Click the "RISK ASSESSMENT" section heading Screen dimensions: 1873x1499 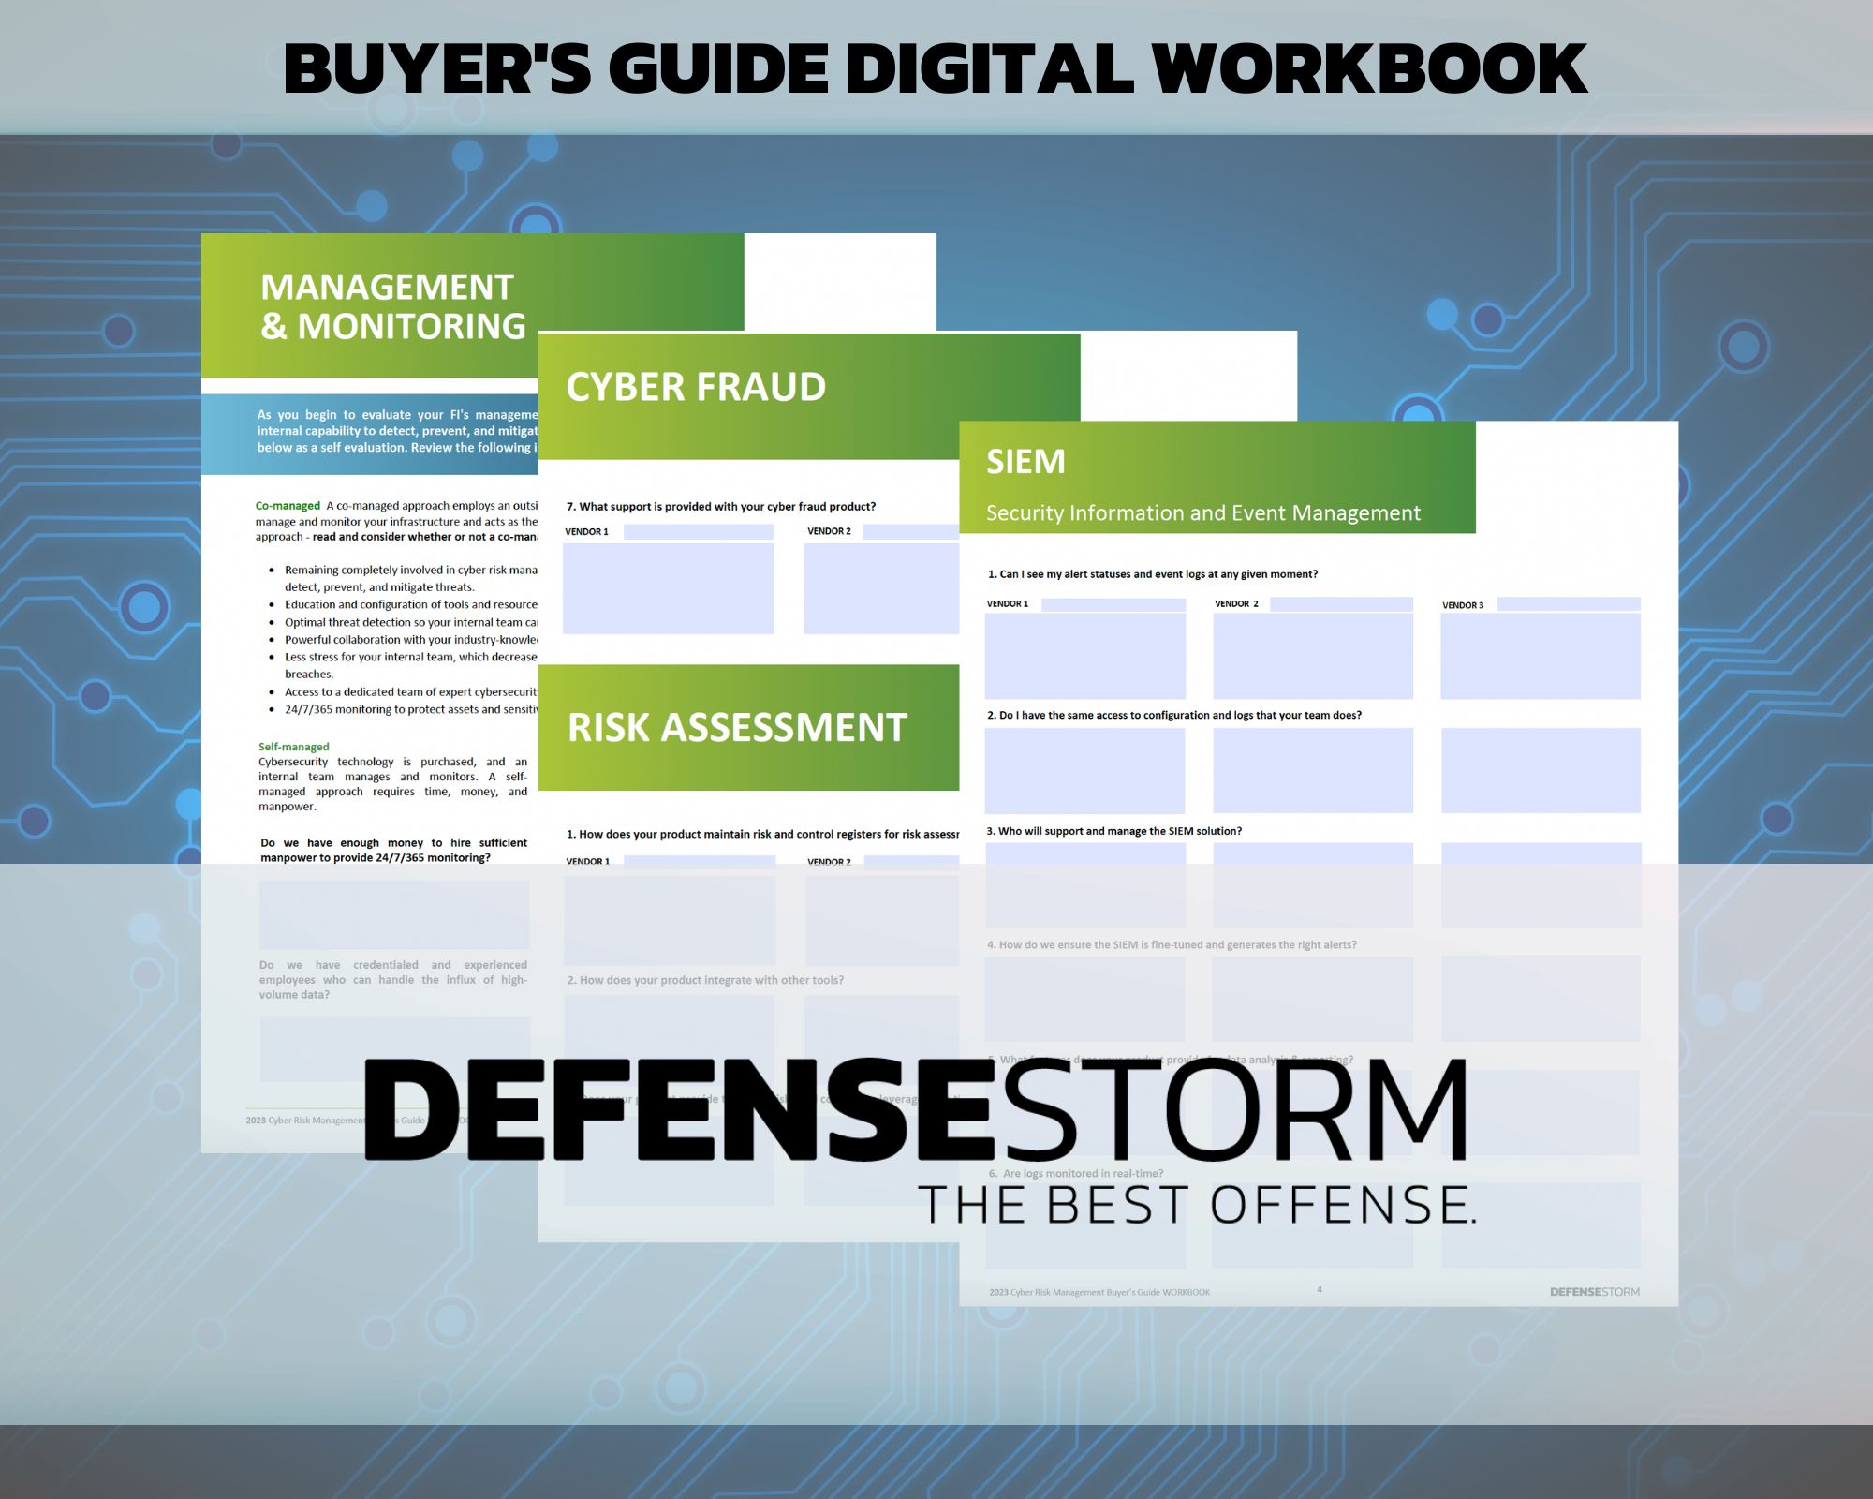pyautogui.click(x=737, y=728)
